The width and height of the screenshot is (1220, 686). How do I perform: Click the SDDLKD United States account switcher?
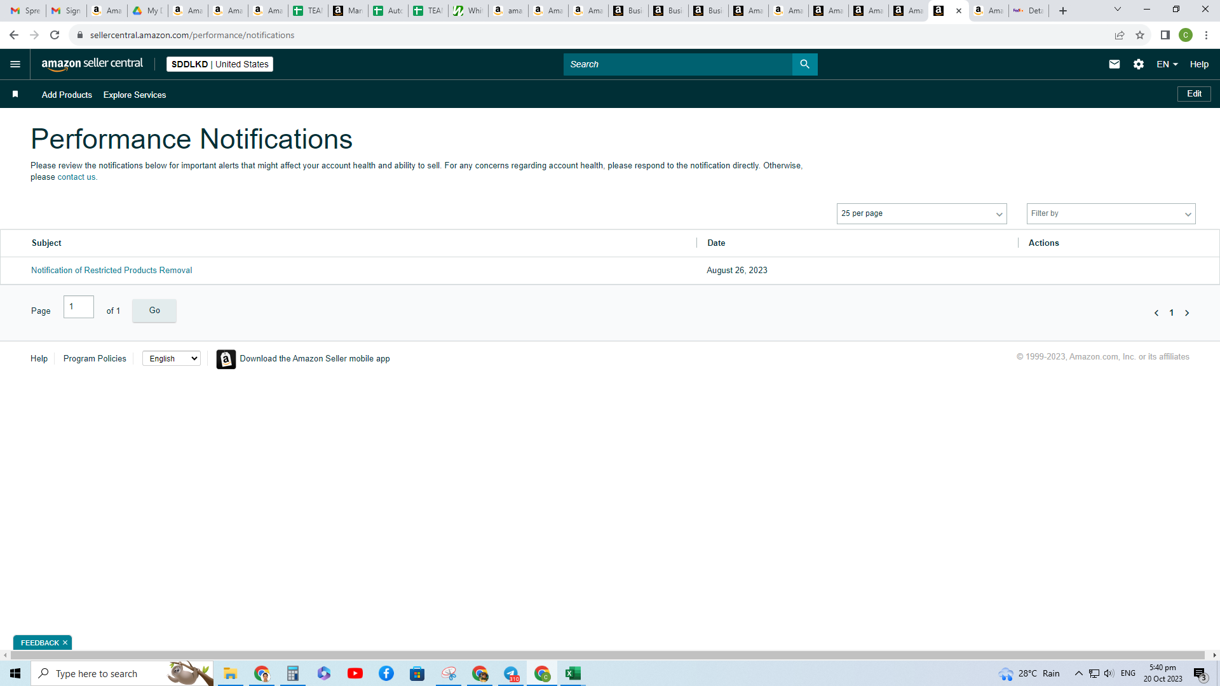tap(220, 64)
